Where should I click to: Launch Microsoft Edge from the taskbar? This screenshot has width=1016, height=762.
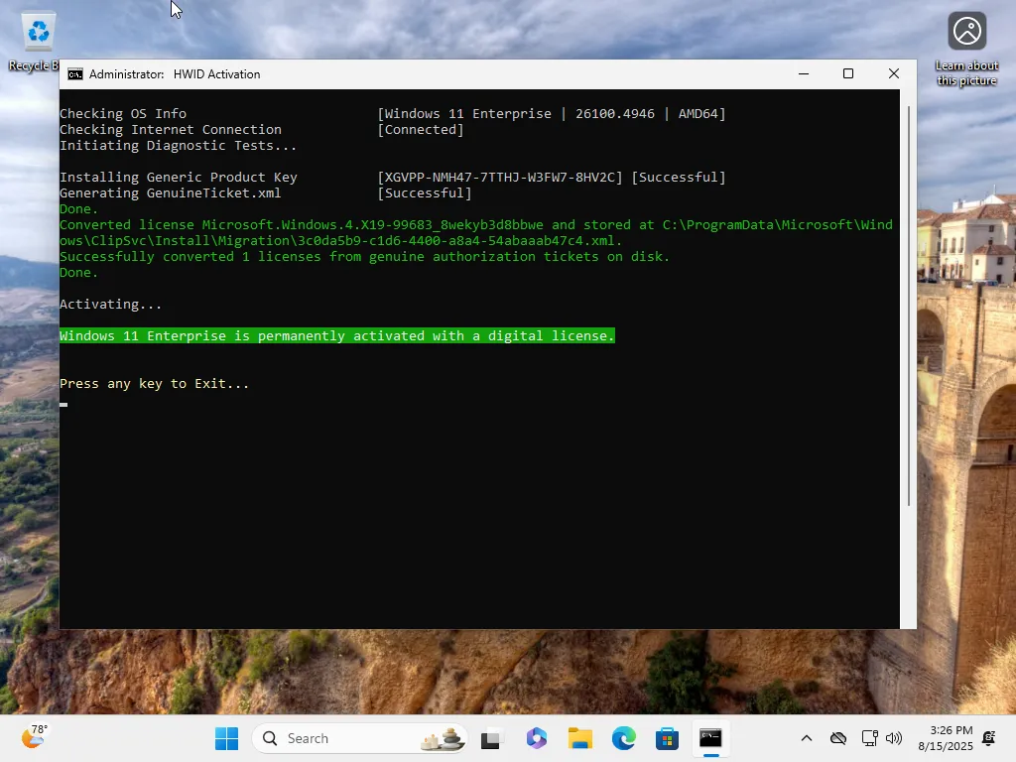point(623,738)
